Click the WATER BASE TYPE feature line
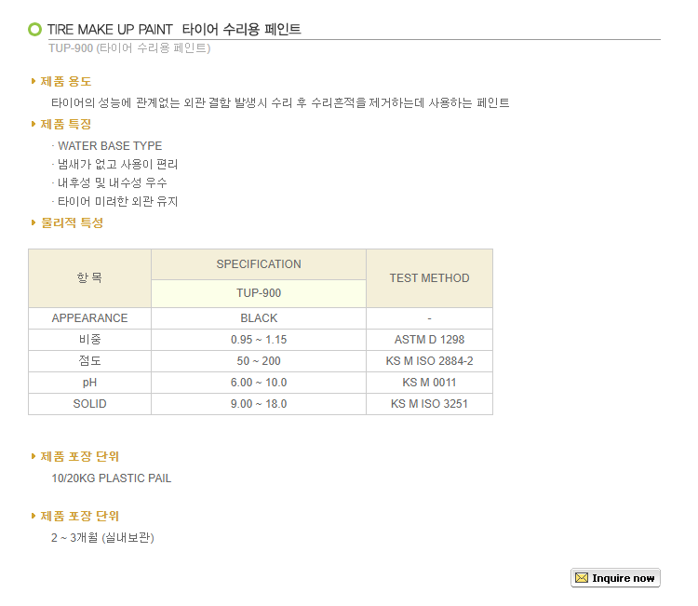 [110, 146]
